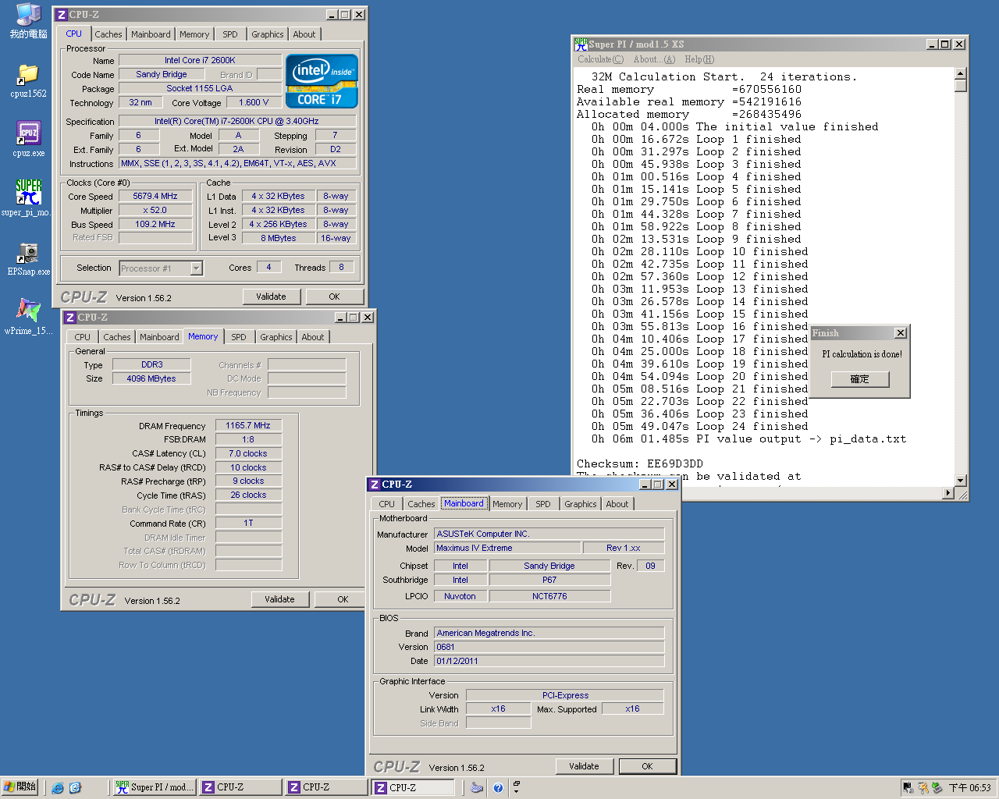Click the CAS# Latency 7.0 clocks value
Viewport: 999px width, 799px height.
pos(248,453)
